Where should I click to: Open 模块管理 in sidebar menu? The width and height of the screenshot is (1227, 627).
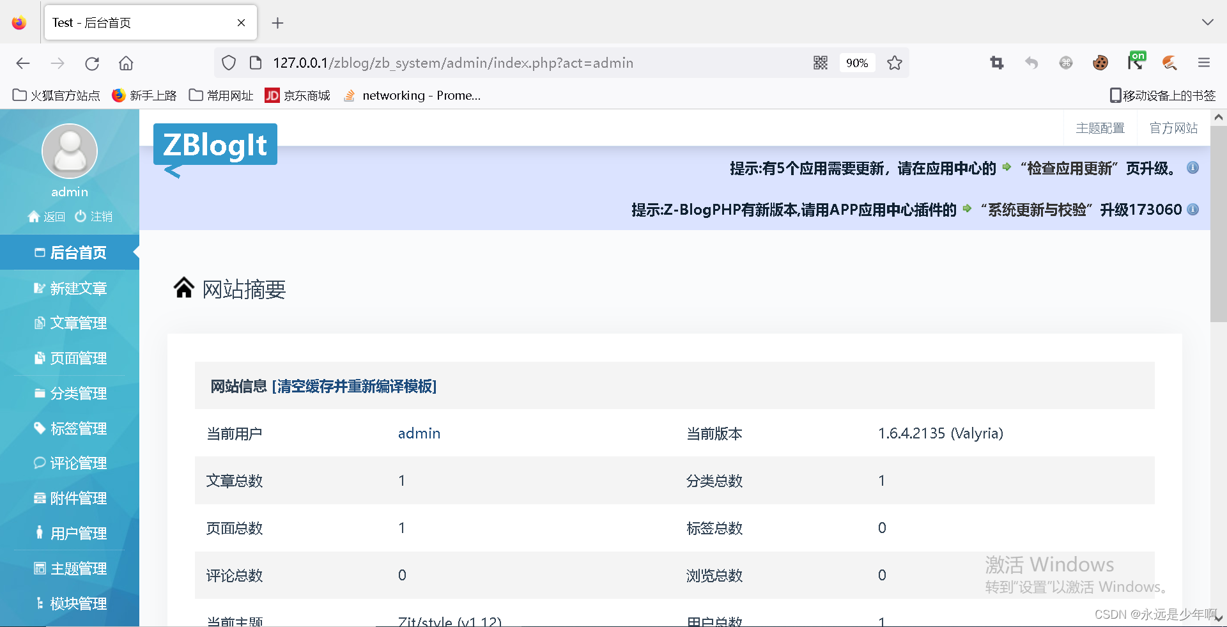[70, 603]
